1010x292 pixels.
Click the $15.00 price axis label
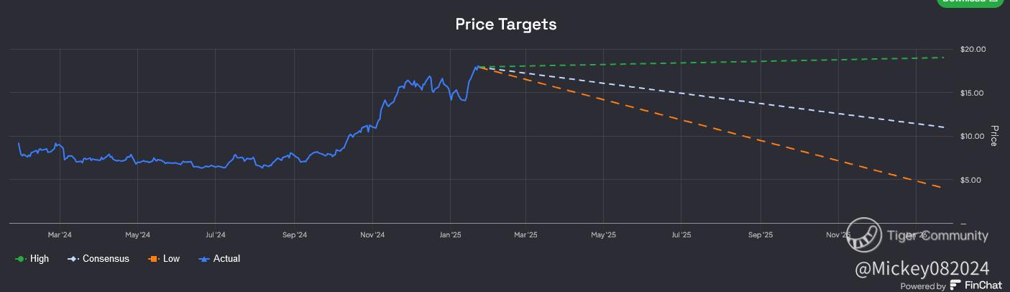(973, 93)
